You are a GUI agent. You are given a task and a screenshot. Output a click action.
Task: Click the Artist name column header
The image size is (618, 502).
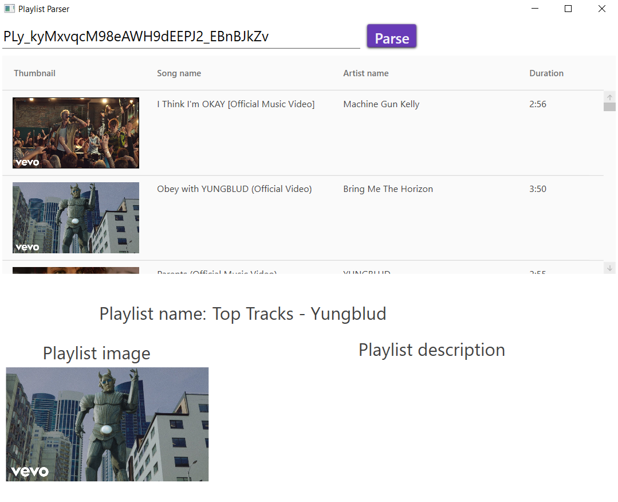coord(365,73)
